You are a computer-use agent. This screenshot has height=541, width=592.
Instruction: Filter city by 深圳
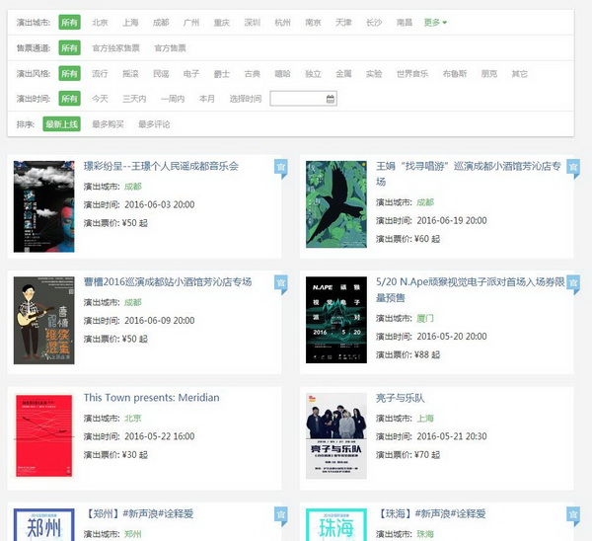pos(253,23)
